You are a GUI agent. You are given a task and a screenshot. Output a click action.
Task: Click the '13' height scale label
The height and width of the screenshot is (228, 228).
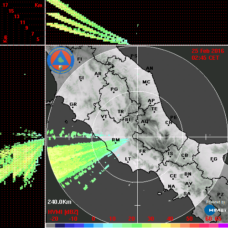click(x=17, y=16)
